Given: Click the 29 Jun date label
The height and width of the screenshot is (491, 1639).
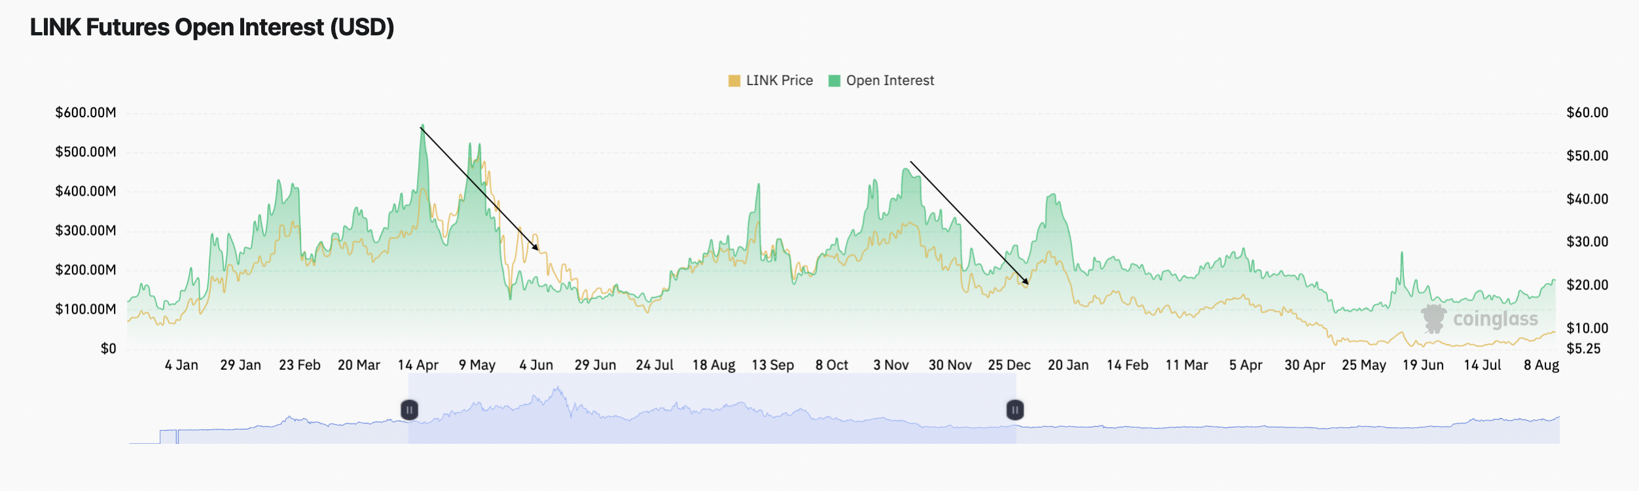Looking at the screenshot, I should (x=596, y=365).
